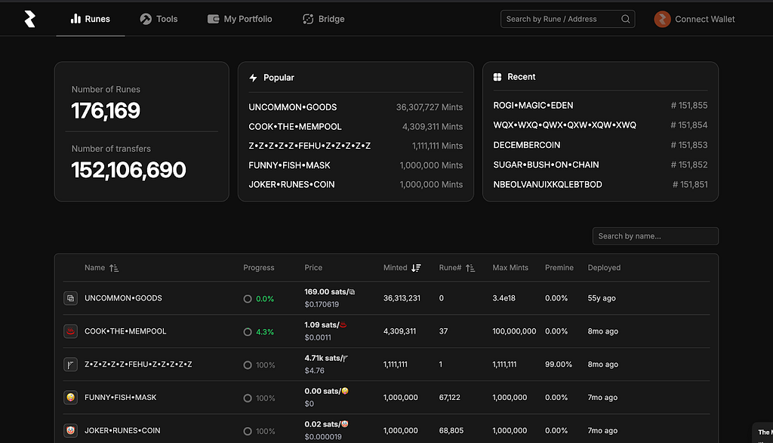Open SUGAR•BUSH•ON•CHAIN in Recent list

pyautogui.click(x=546, y=165)
